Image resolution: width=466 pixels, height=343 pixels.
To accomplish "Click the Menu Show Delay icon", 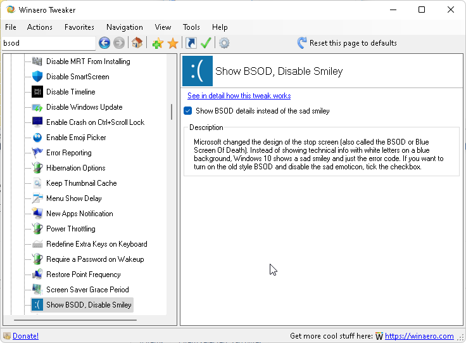I will pyautogui.click(x=37, y=198).
